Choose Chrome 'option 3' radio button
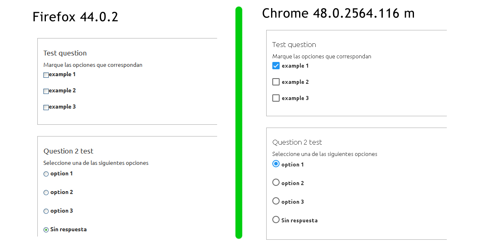This screenshot has width=487, height=243. click(276, 201)
